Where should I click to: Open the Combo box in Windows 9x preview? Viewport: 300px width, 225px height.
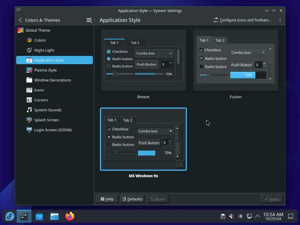point(155,131)
